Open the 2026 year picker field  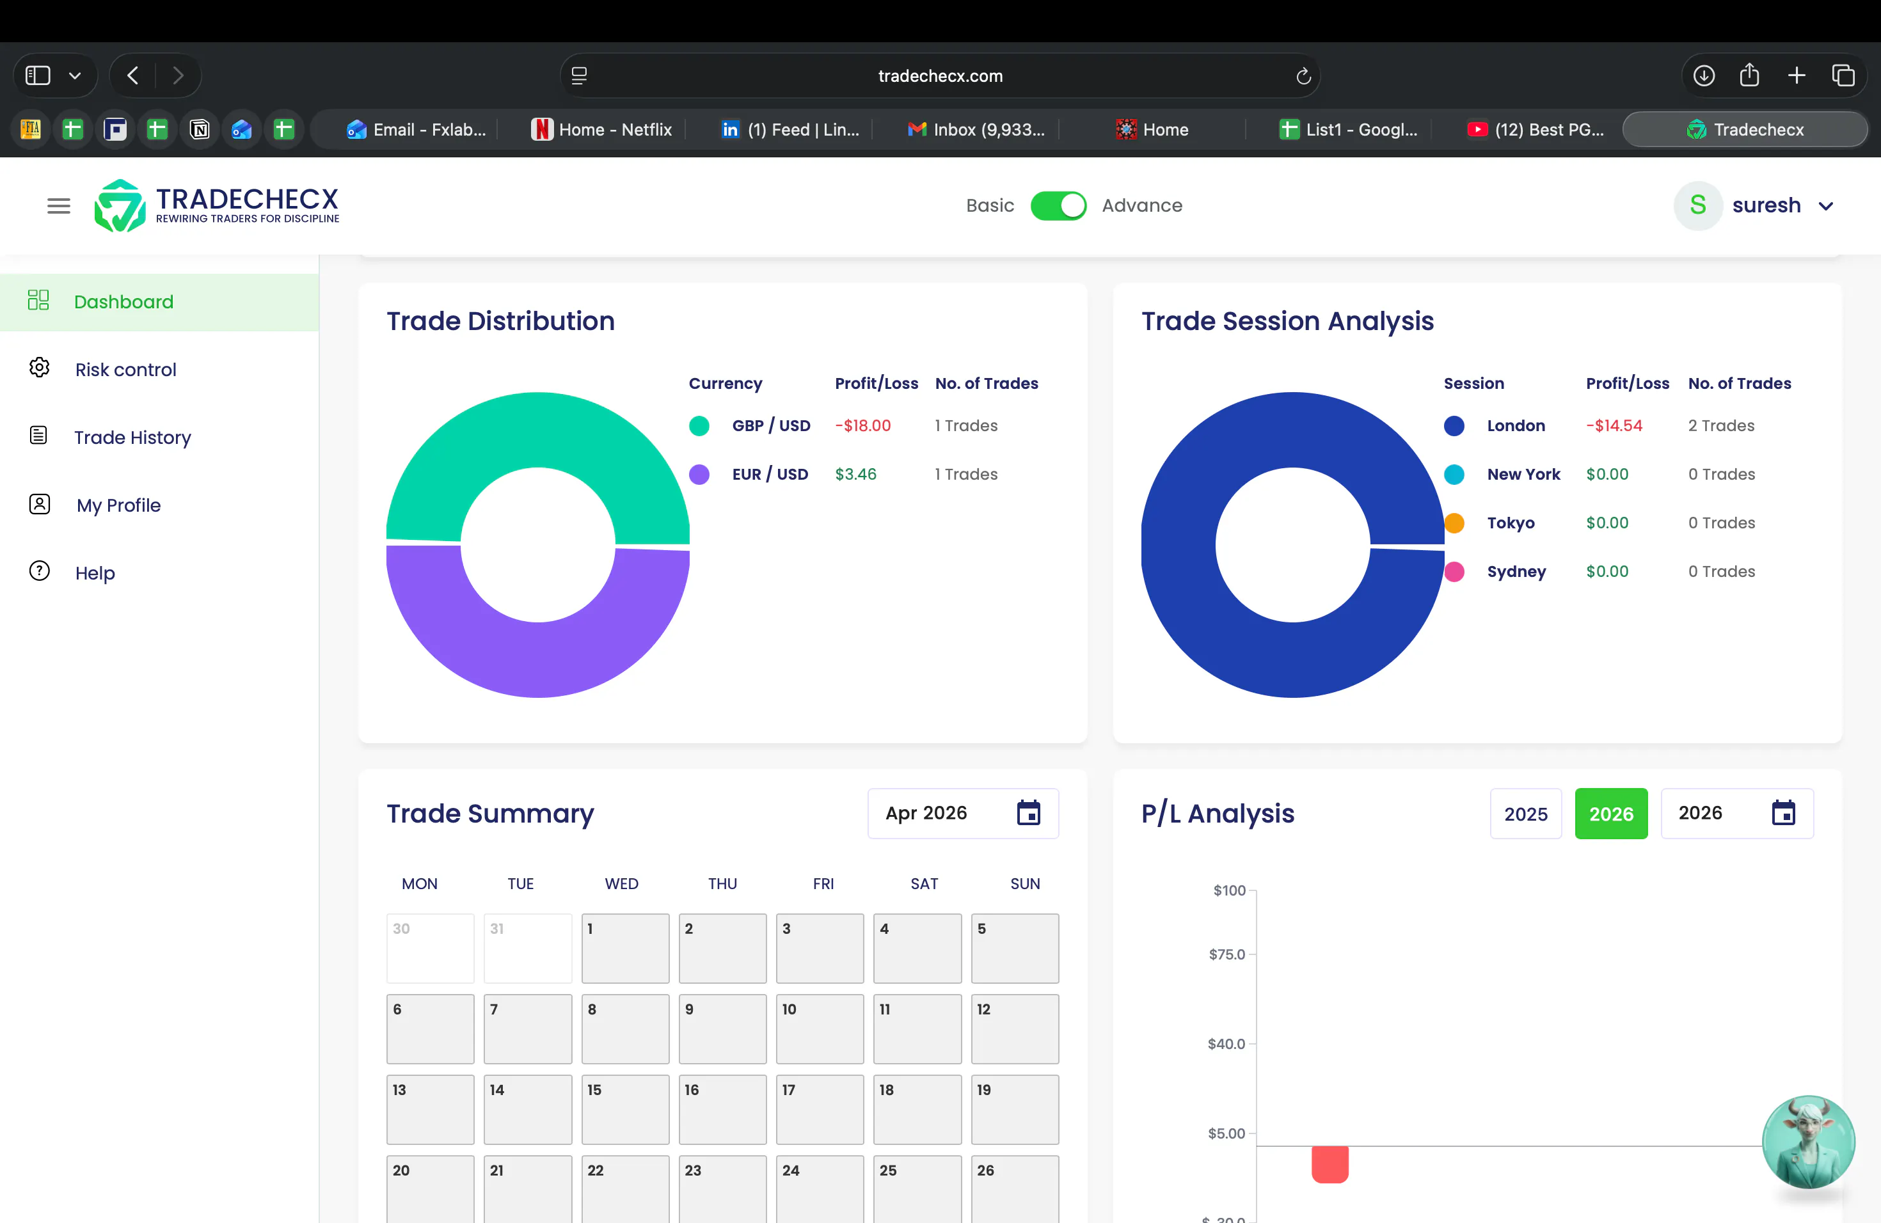1737,813
